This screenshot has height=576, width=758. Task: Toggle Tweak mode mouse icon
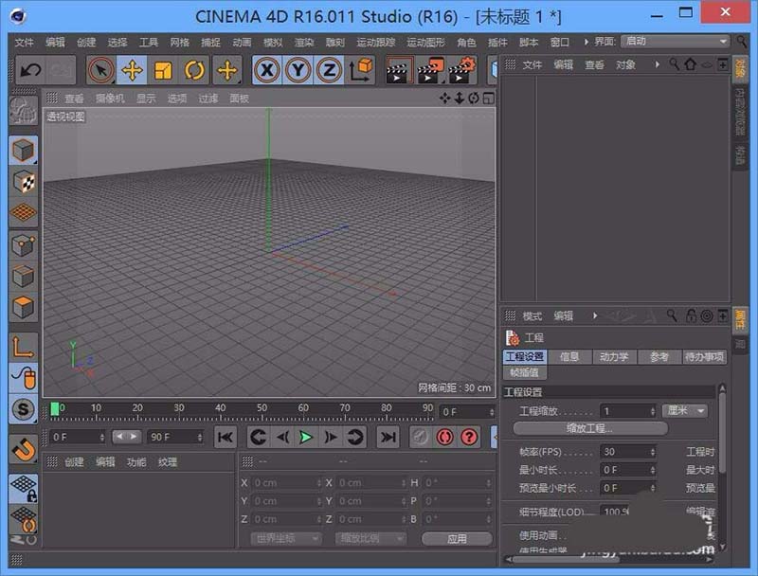pyautogui.click(x=23, y=377)
